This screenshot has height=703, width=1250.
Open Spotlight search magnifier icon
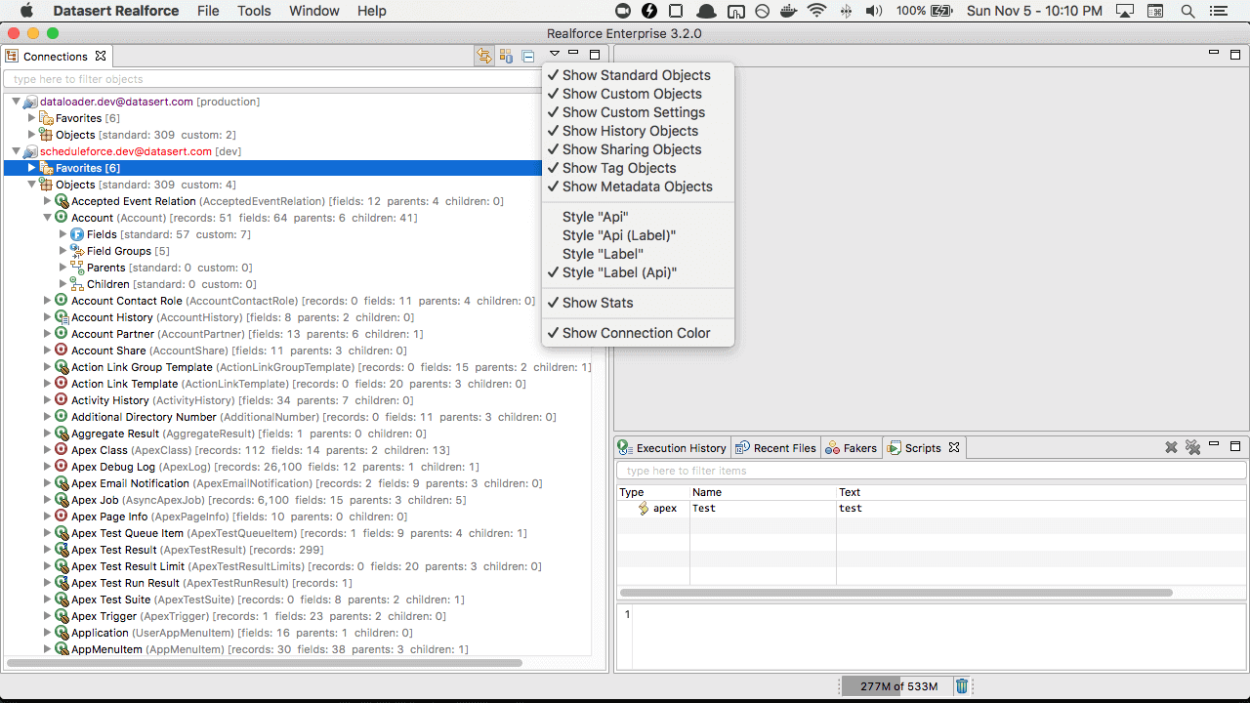1188,11
